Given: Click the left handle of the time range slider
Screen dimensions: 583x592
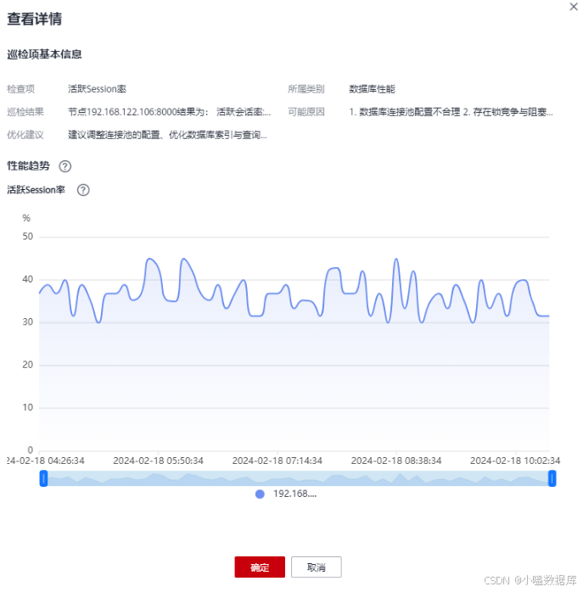Looking at the screenshot, I should (43, 478).
